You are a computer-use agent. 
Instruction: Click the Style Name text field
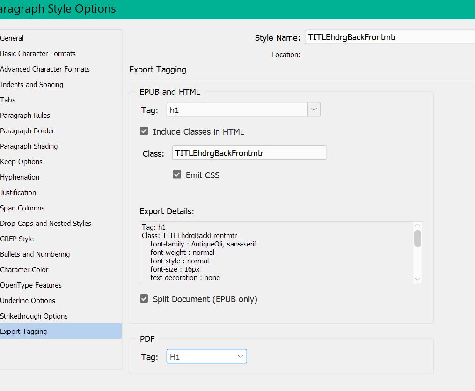[389, 37]
